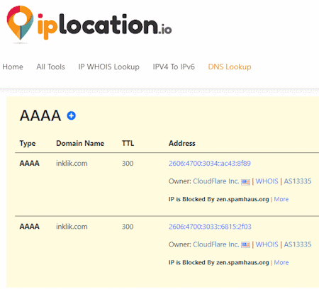Image resolution: width=319 pixels, height=289 pixels.
Task: Open address 2606:4700:3033::6815:2f03 link
Action: pos(210,227)
